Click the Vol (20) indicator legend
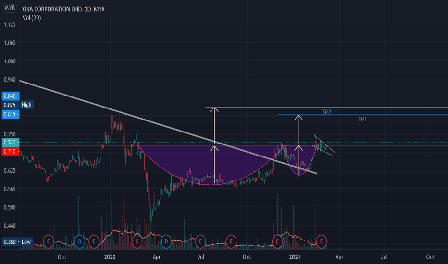Screen dimensions: 448x264 (x=32, y=18)
